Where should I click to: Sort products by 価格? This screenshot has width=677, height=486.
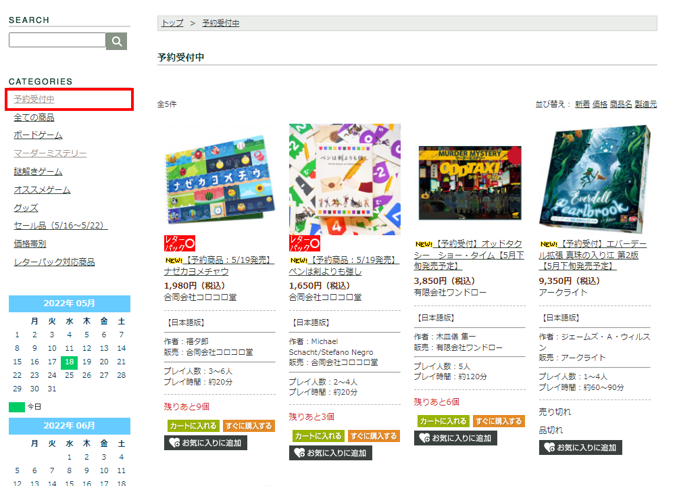pyautogui.click(x=600, y=104)
